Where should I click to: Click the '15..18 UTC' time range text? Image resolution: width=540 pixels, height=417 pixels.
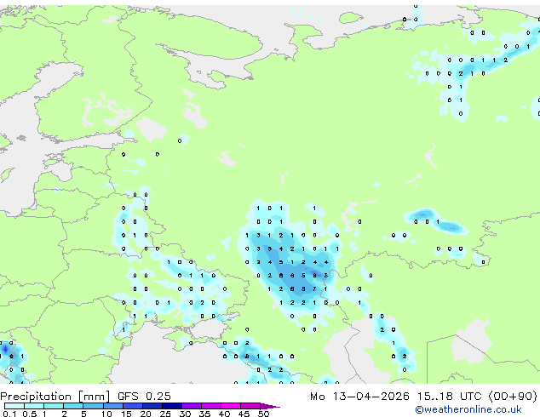tap(449, 397)
